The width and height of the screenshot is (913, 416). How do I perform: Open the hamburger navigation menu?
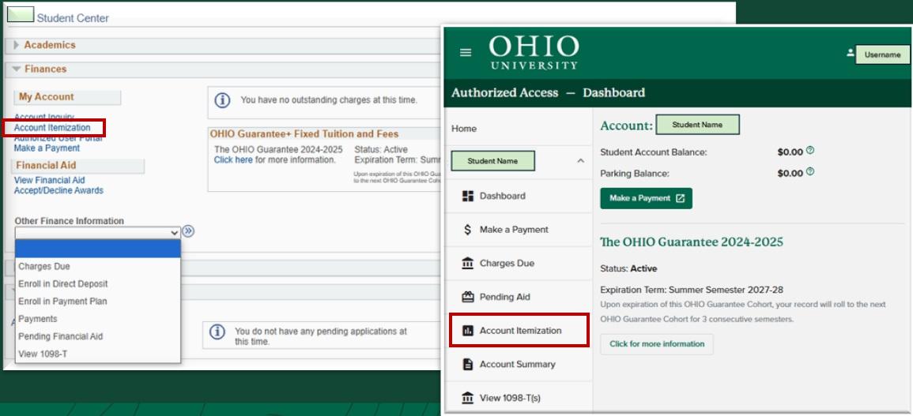click(x=466, y=52)
